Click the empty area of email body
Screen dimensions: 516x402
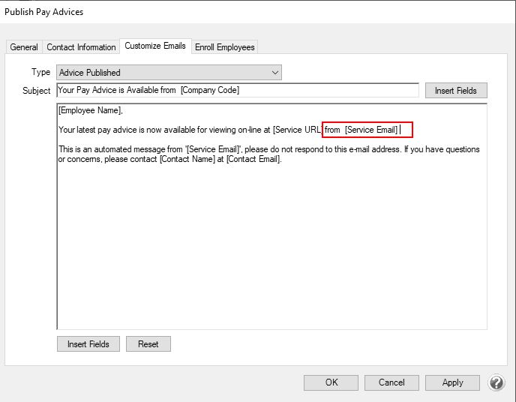point(270,247)
